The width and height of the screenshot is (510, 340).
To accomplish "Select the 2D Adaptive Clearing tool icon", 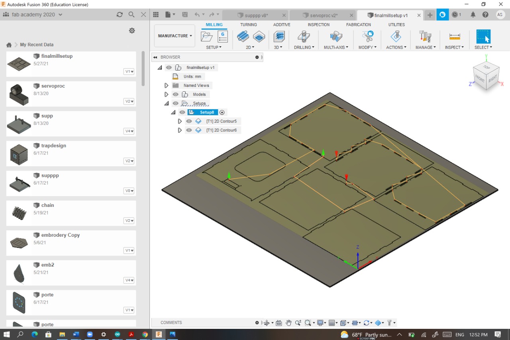I will [x=243, y=37].
